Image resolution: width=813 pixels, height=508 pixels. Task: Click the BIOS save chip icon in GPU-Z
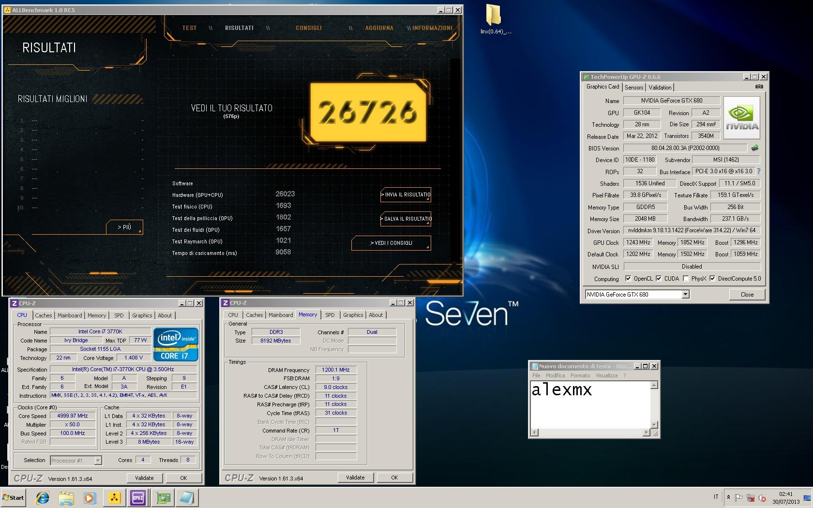[x=754, y=148]
